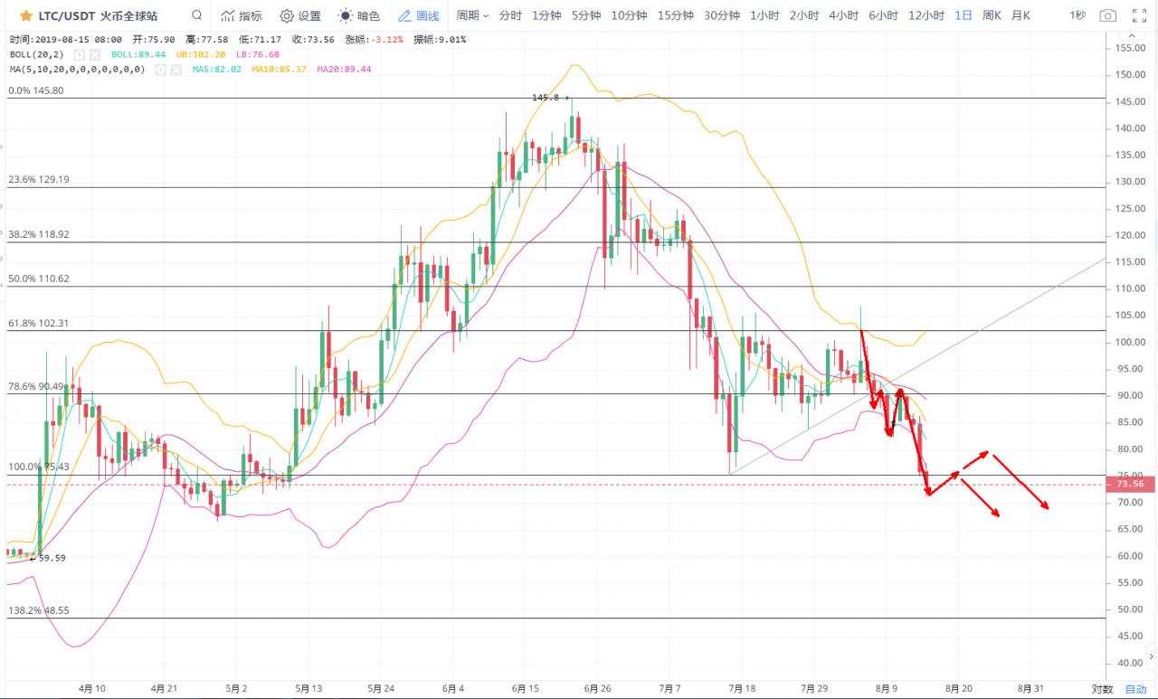This screenshot has height=699, width=1158.
Task: Click the current price tag 73.56
Action: (x=1131, y=484)
